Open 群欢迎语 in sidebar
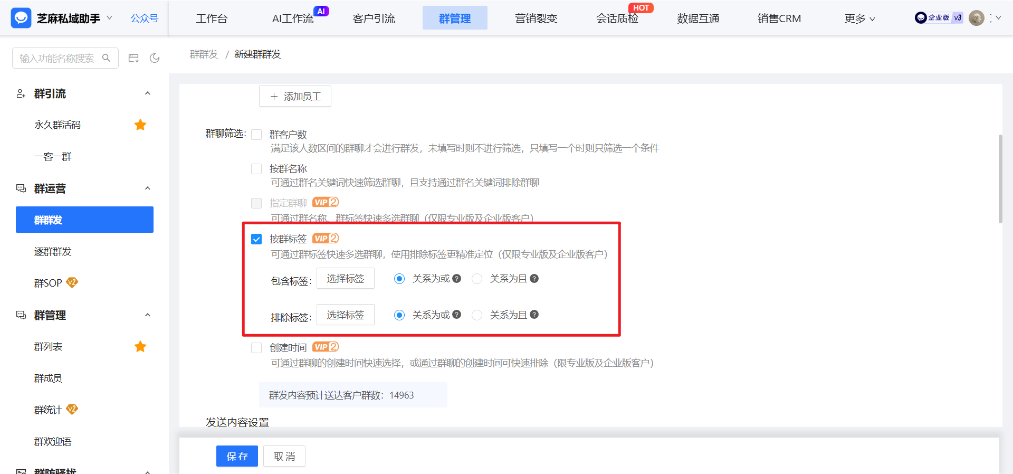 click(53, 442)
